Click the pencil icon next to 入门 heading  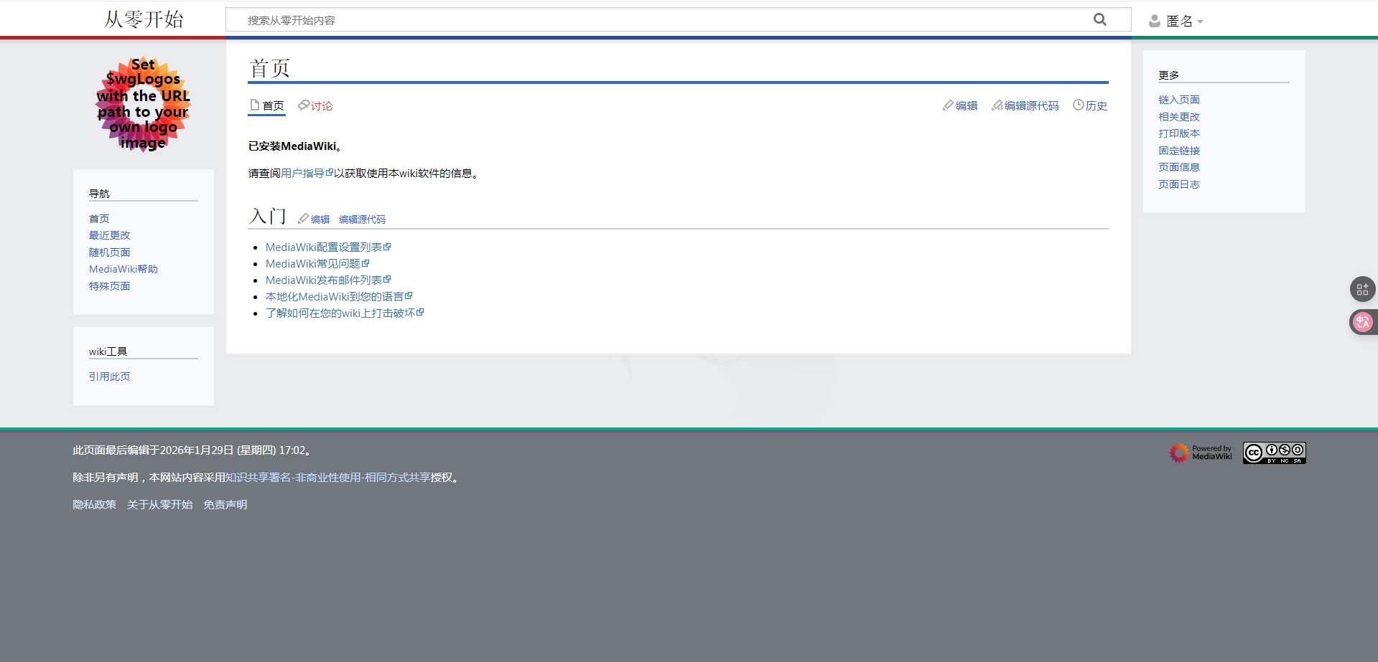tap(302, 219)
